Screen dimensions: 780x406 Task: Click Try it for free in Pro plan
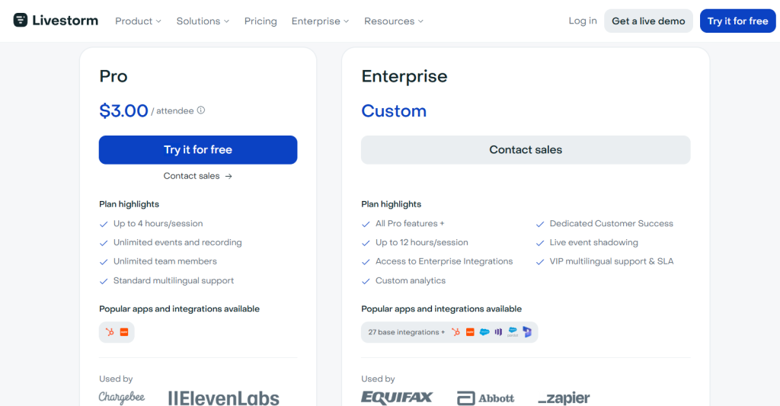click(198, 150)
